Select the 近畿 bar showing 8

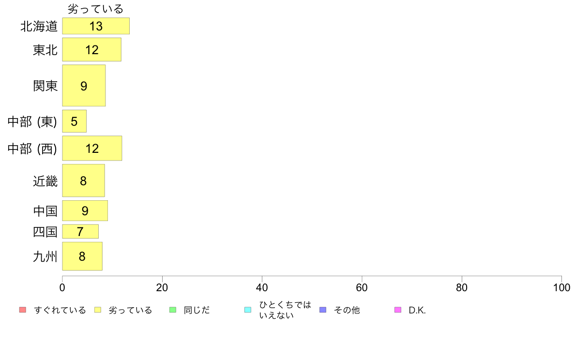(84, 180)
